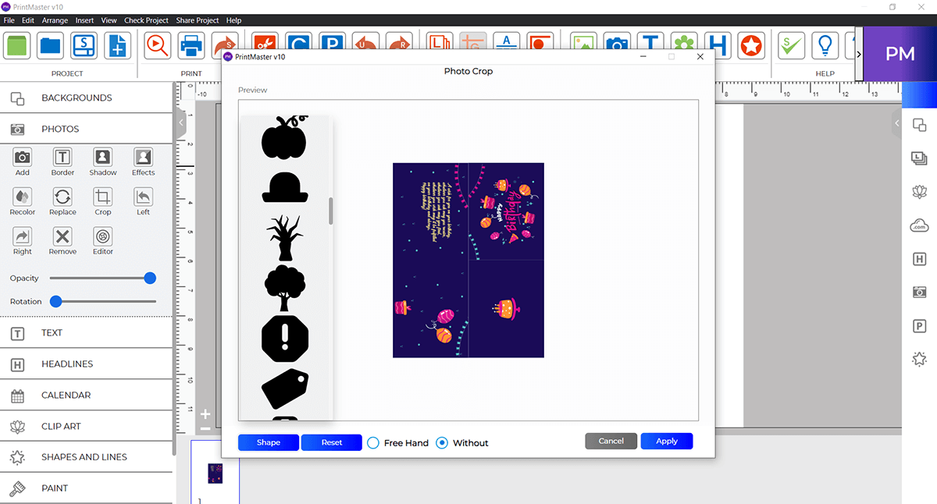Select the Without crop option
The image size is (937, 504).
(x=442, y=442)
